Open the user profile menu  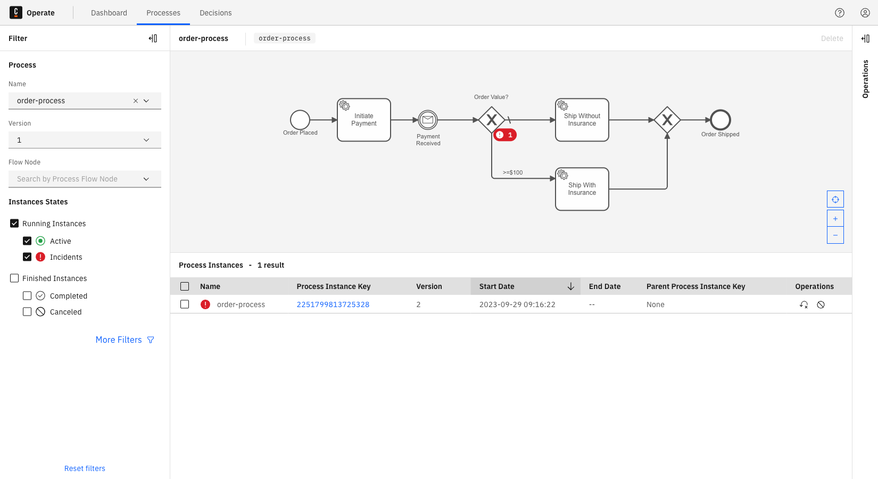point(865,12)
